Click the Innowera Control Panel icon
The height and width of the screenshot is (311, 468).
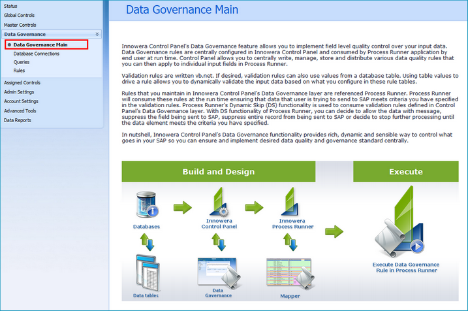[219, 202]
